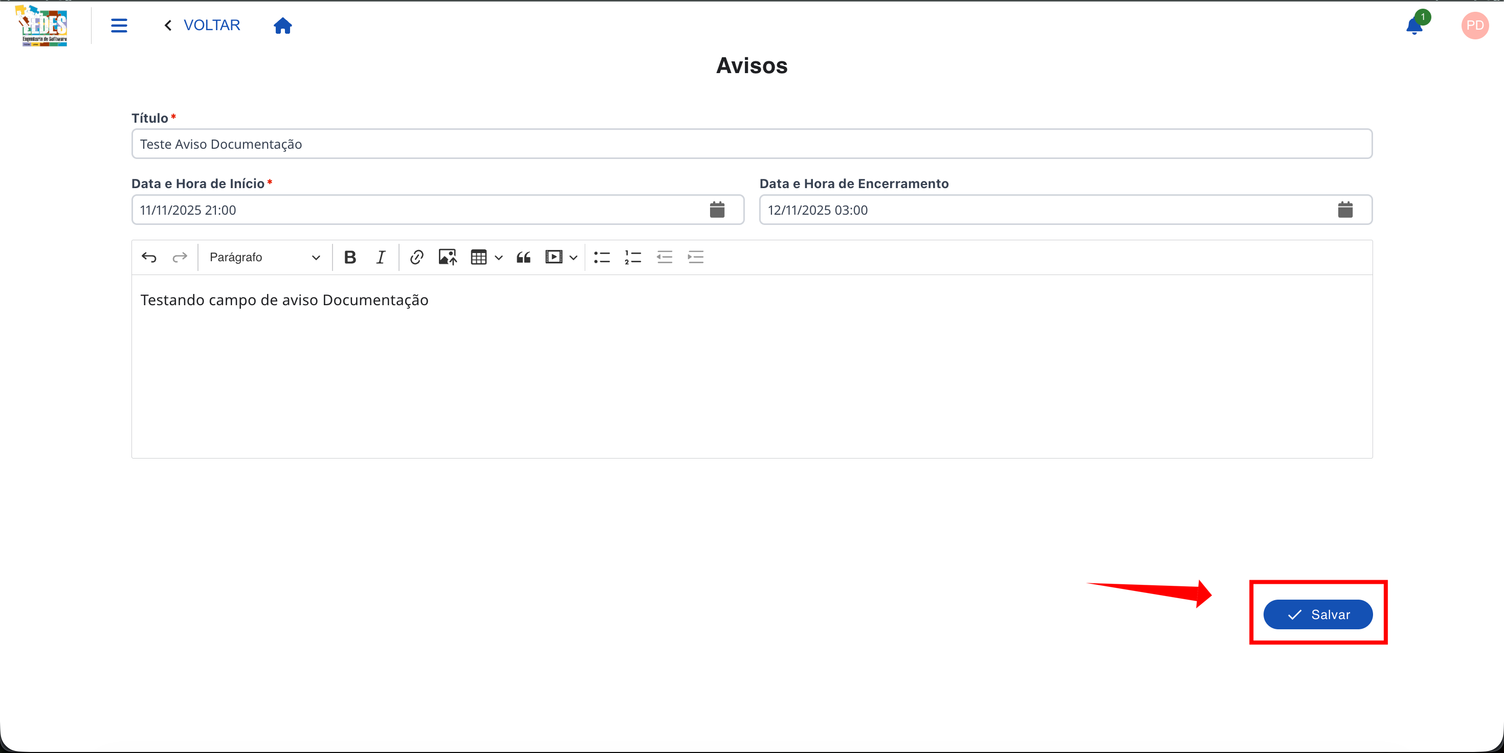
Task: Toggle italic text formatting
Action: pyautogui.click(x=381, y=257)
